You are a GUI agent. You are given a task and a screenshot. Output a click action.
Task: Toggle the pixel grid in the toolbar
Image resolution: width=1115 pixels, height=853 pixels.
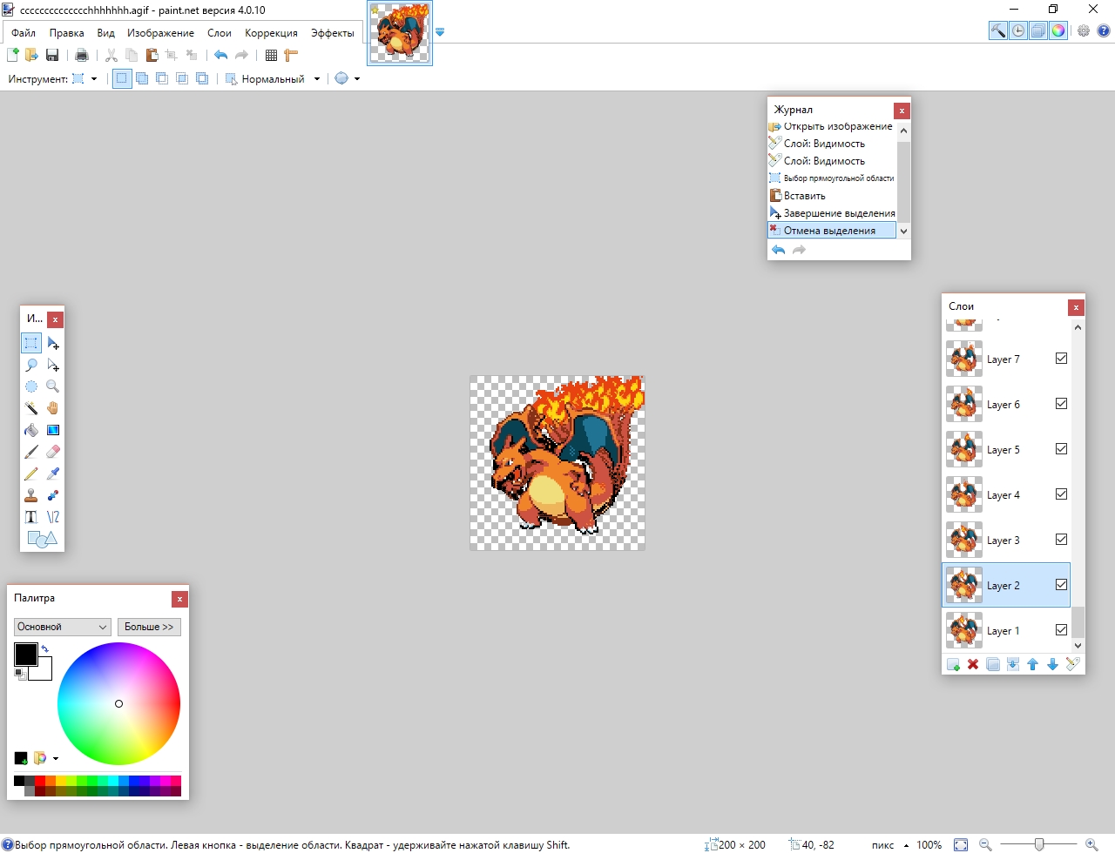click(x=271, y=55)
